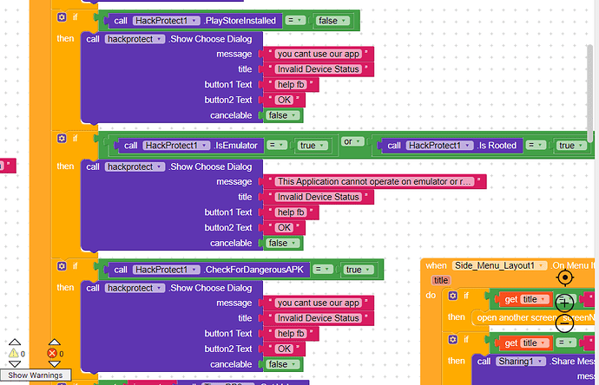Click the gear icon on the PlayStoreInstalled if block

tap(61, 17)
